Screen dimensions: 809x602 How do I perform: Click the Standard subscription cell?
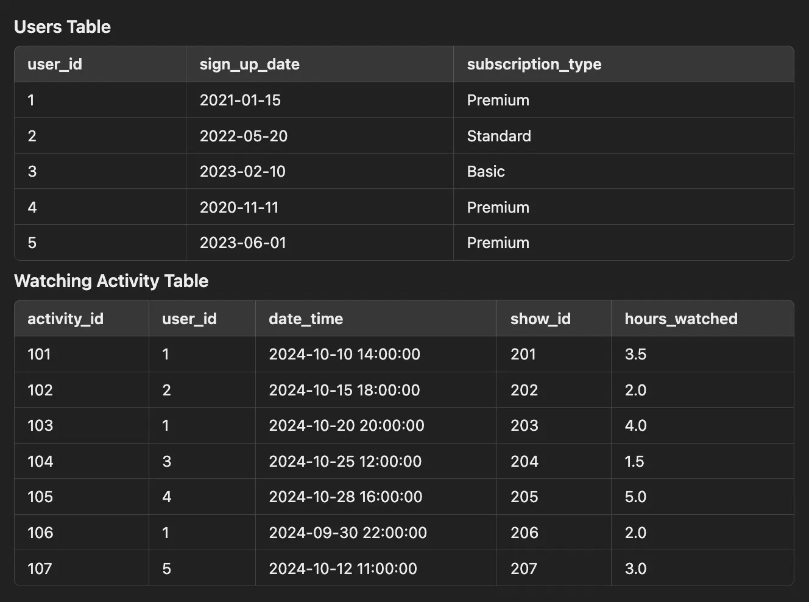tap(498, 136)
